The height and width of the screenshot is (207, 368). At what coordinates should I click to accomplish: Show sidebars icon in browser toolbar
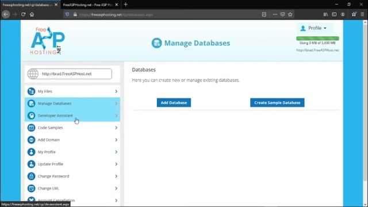(x=334, y=14)
